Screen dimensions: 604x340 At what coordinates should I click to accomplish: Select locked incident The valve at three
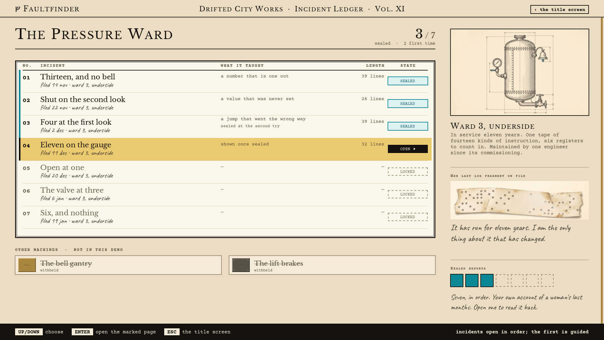coord(225,195)
